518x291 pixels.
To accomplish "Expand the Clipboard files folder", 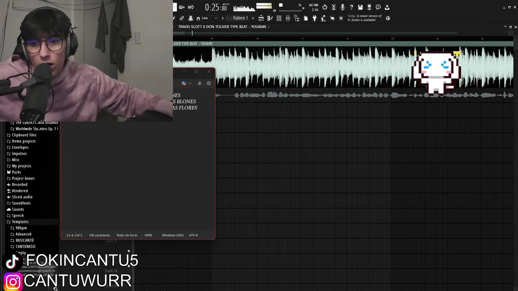I will pos(21,135).
